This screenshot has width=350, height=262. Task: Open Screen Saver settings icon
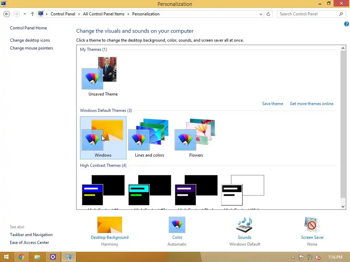click(312, 225)
